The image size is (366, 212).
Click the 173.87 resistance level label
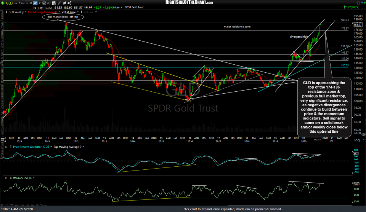point(345,29)
